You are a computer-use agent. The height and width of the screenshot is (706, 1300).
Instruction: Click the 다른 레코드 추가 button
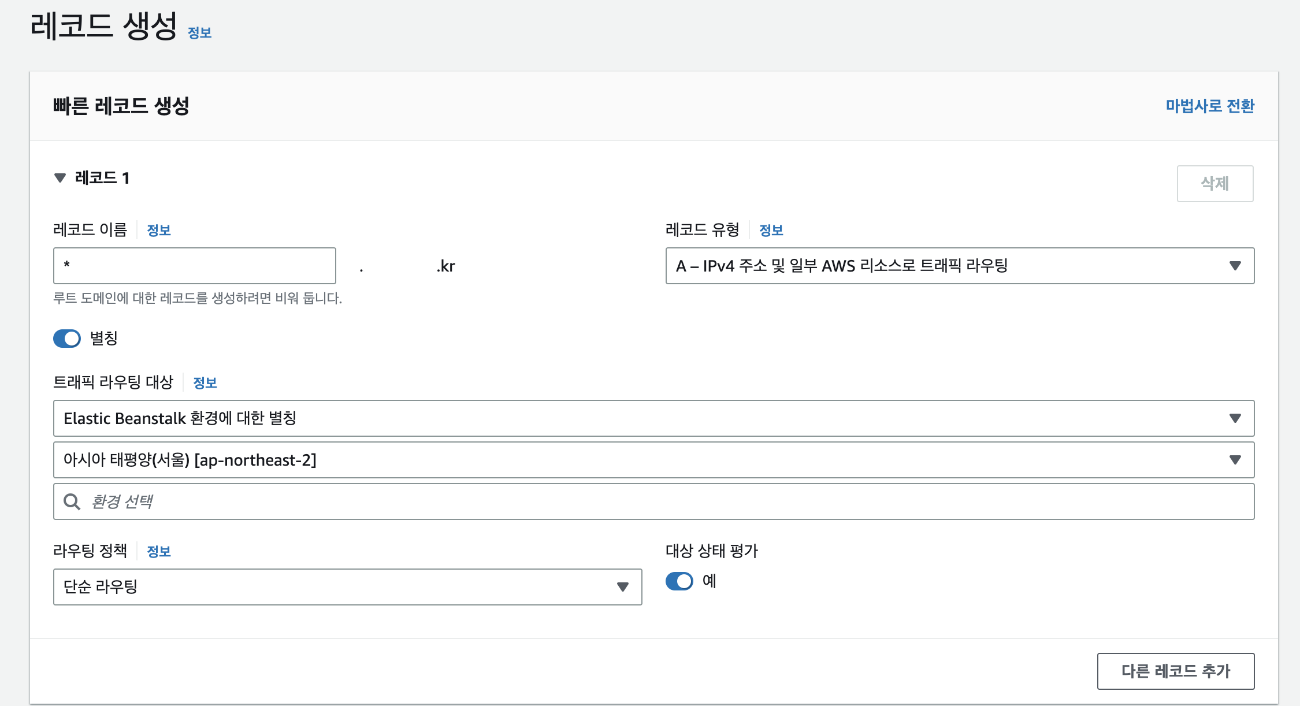click(1175, 671)
